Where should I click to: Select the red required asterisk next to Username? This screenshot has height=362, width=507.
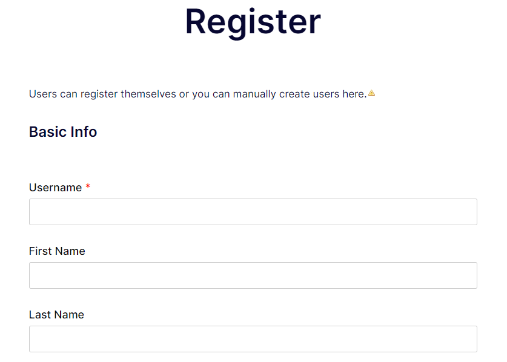click(x=87, y=187)
